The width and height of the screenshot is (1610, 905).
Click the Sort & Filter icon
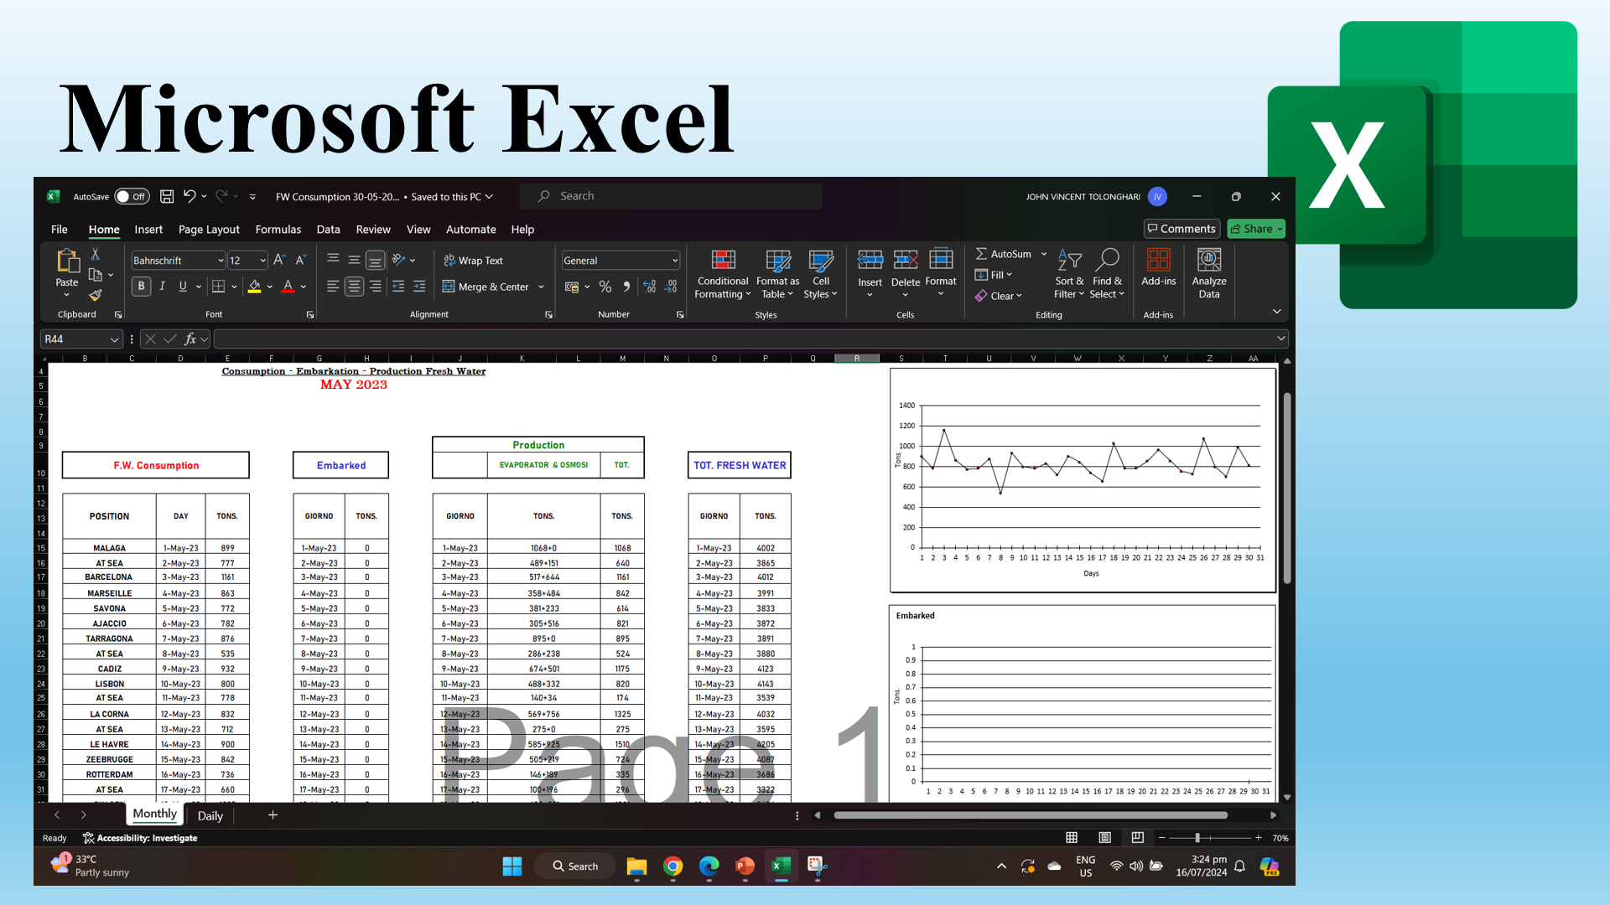click(1069, 261)
